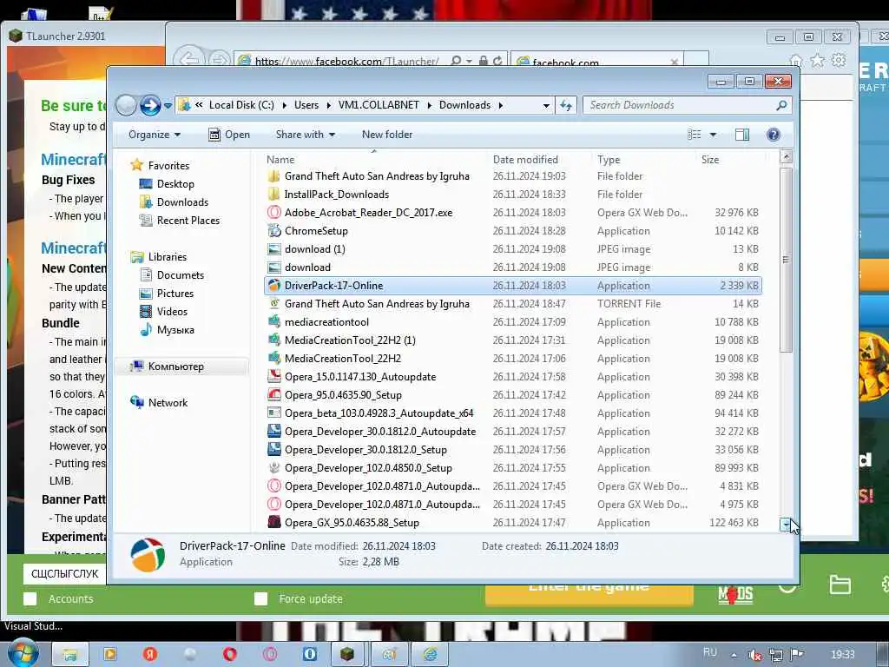Select Documents library
The height and width of the screenshot is (667, 889).
point(181,275)
